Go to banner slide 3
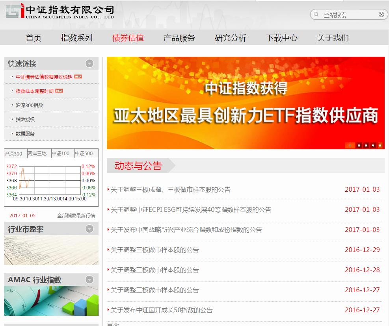This screenshot has width=389, height=326. click(366, 145)
